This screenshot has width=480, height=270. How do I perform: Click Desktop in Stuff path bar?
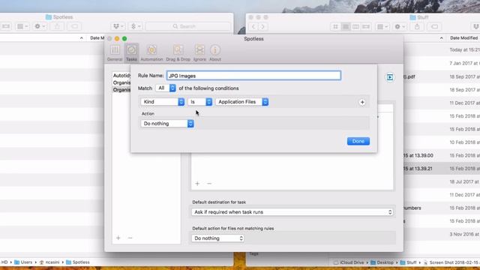[x=382, y=262]
